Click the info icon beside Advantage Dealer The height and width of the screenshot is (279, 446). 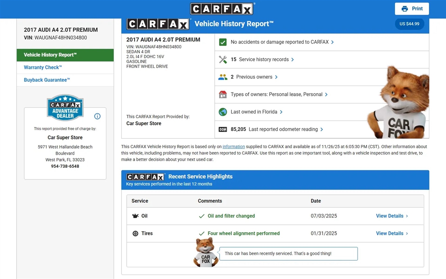tap(97, 116)
